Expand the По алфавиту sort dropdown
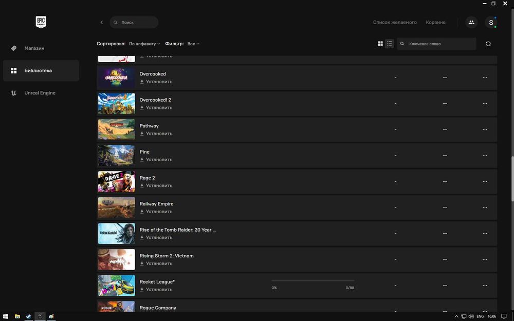 point(144,44)
